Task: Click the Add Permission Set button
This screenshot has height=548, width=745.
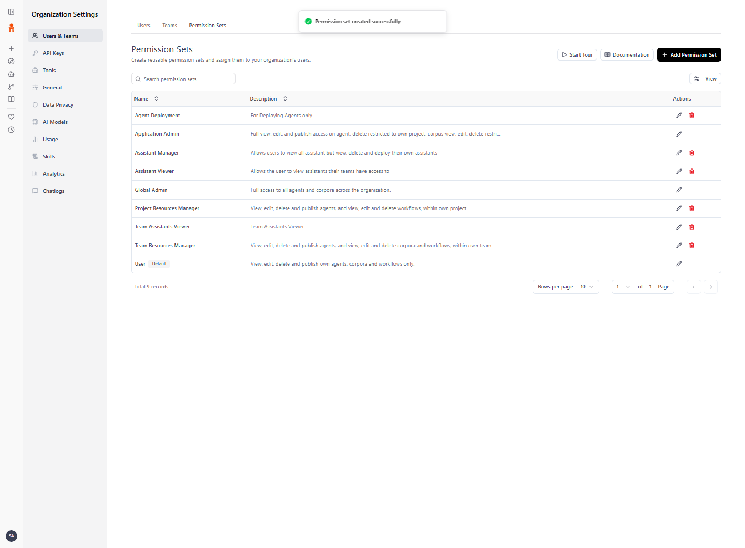Action: (689, 55)
